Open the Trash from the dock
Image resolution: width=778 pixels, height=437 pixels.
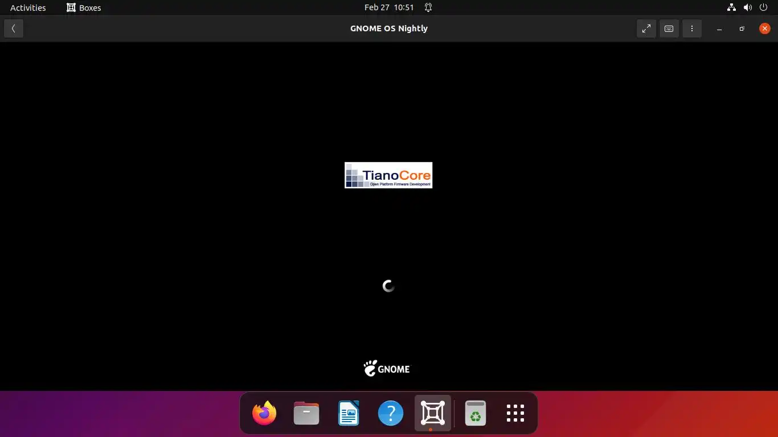(475, 413)
